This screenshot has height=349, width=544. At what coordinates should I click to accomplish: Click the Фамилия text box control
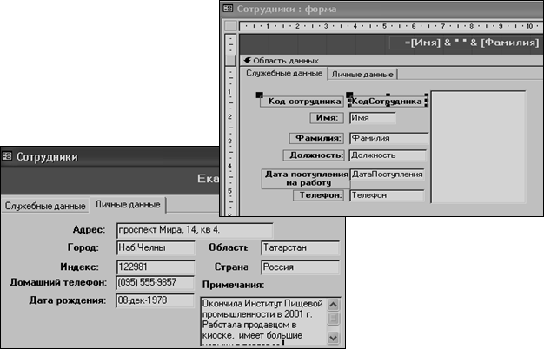pyautogui.click(x=389, y=138)
